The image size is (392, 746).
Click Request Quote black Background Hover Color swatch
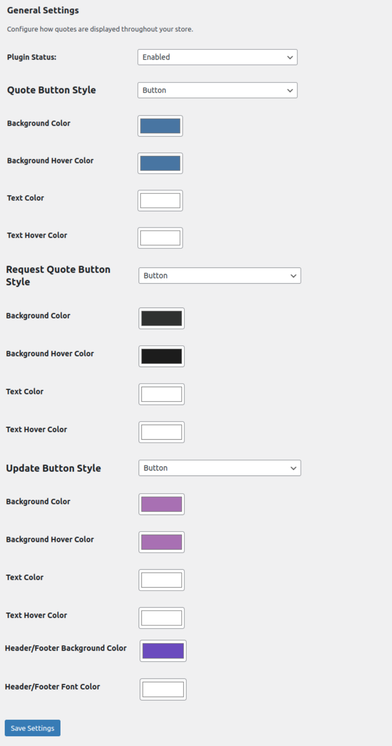pos(161,356)
